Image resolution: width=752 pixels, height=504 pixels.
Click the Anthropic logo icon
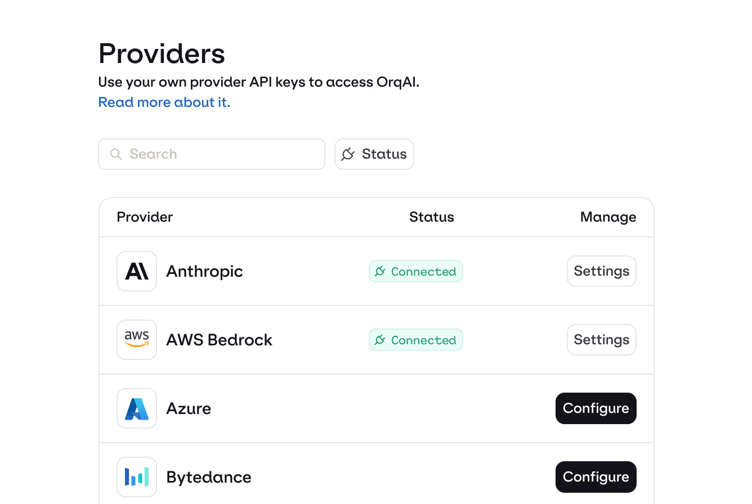137,271
